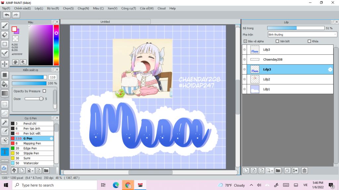339x190 pixels.
Task: Select the Edge Pen brush
Action: tap(32, 148)
